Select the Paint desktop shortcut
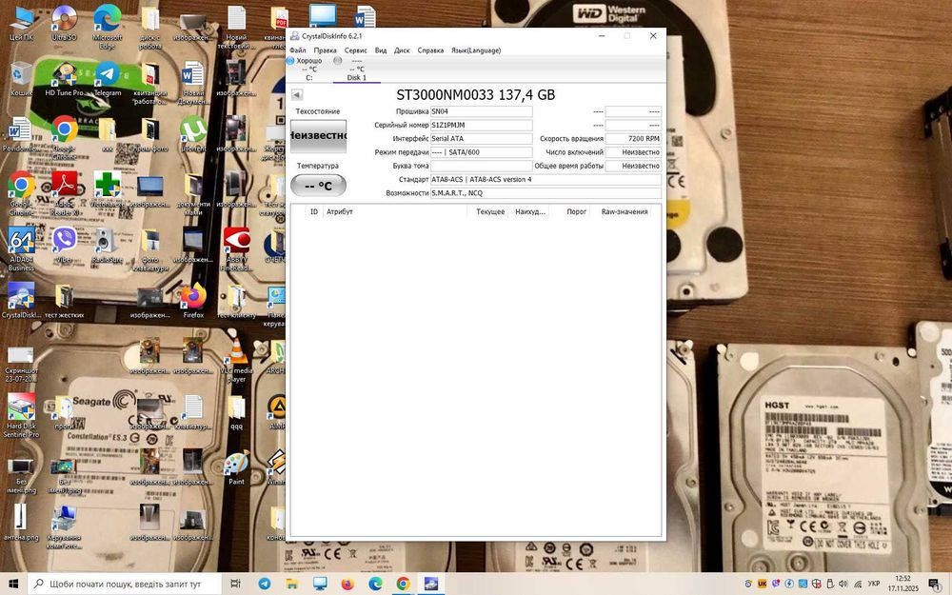952x595 pixels. [x=236, y=468]
